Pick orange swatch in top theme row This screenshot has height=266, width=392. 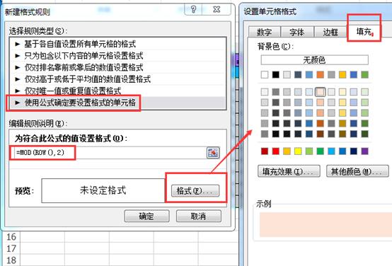tap(321, 74)
